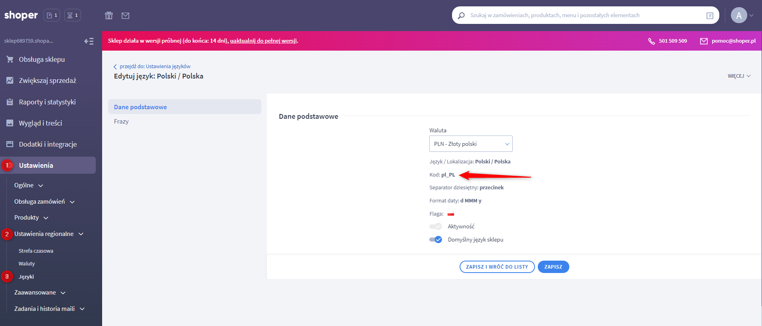The image size is (762, 326).
Task: Click the 501 509 509 phone number
Action: 673,41
